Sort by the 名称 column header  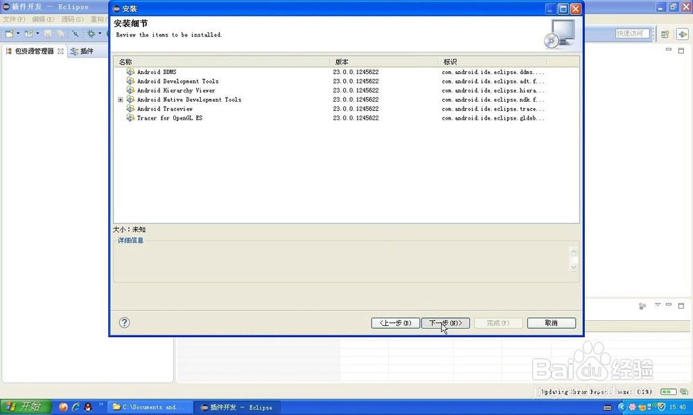222,62
